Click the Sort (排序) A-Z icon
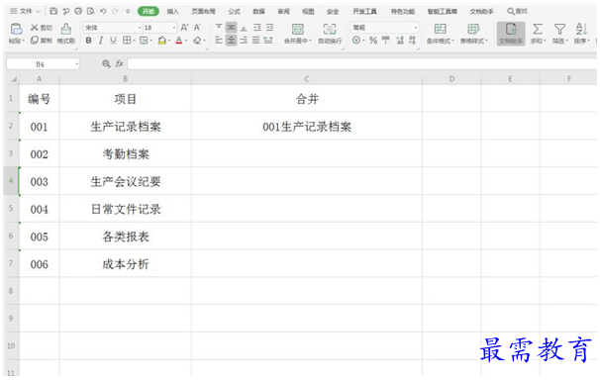 pyautogui.click(x=581, y=29)
